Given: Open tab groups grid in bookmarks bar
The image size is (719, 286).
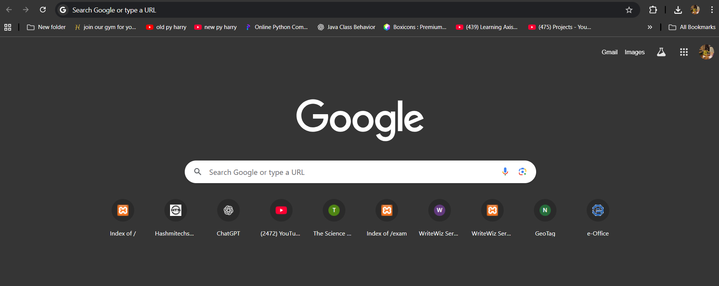Looking at the screenshot, I should pyautogui.click(x=8, y=27).
